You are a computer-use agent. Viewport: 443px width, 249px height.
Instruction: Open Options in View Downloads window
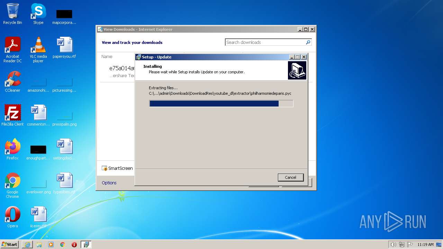coord(109,183)
